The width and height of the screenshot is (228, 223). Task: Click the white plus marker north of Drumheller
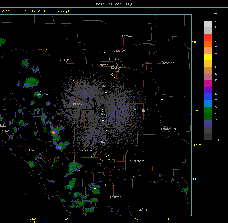point(162,99)
